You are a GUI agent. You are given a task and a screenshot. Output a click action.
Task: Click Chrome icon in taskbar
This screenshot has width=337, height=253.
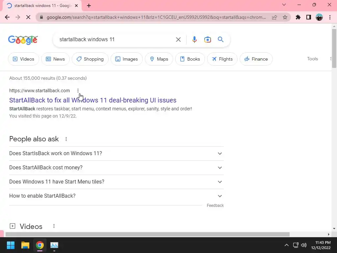point(40,245)
